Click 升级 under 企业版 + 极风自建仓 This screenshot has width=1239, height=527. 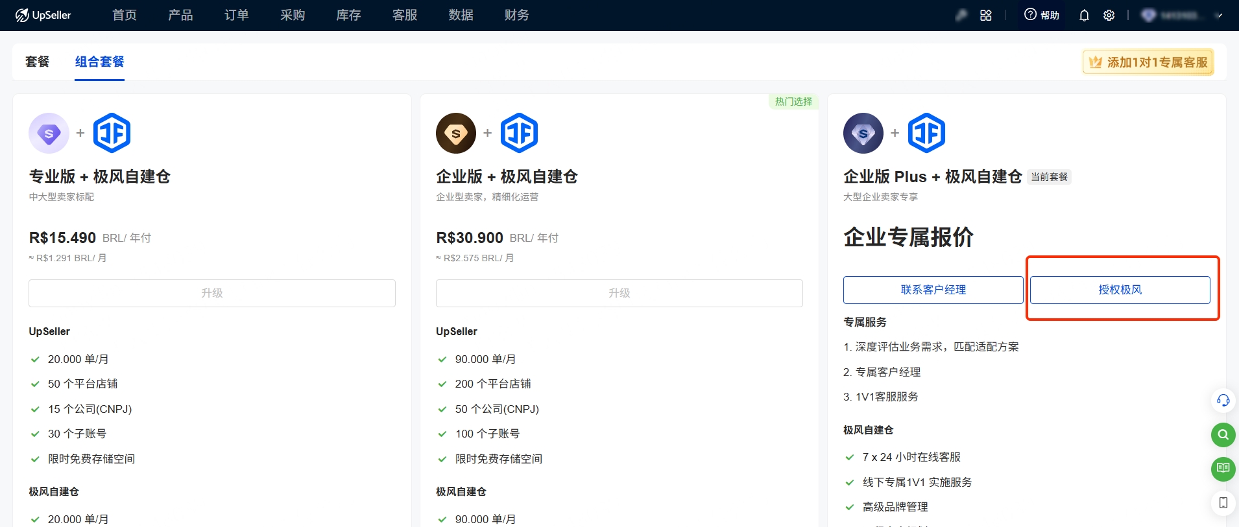pyautogui.click(x=619, y=293)
